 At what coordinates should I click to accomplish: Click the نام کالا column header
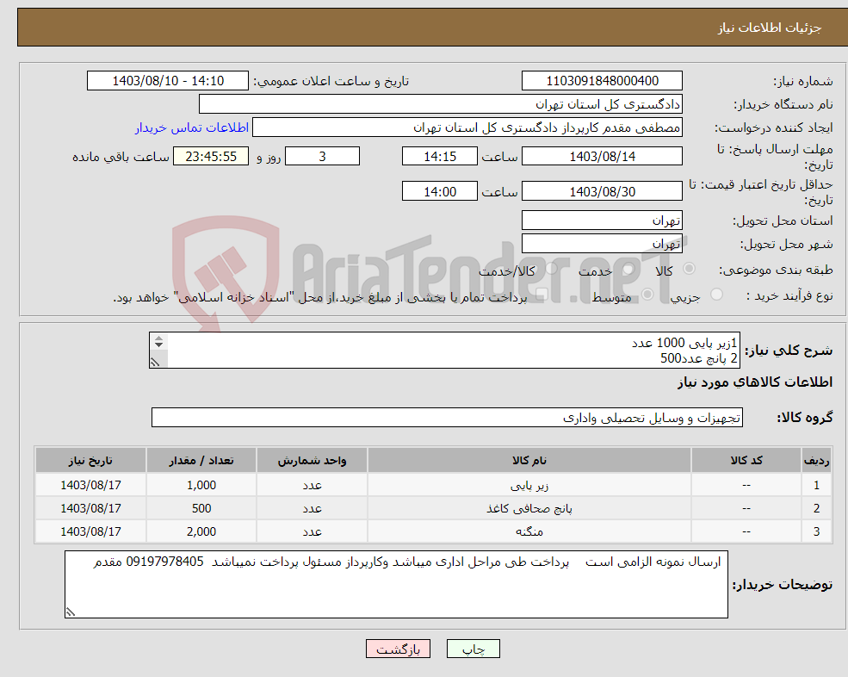click(x=529, y=460)
